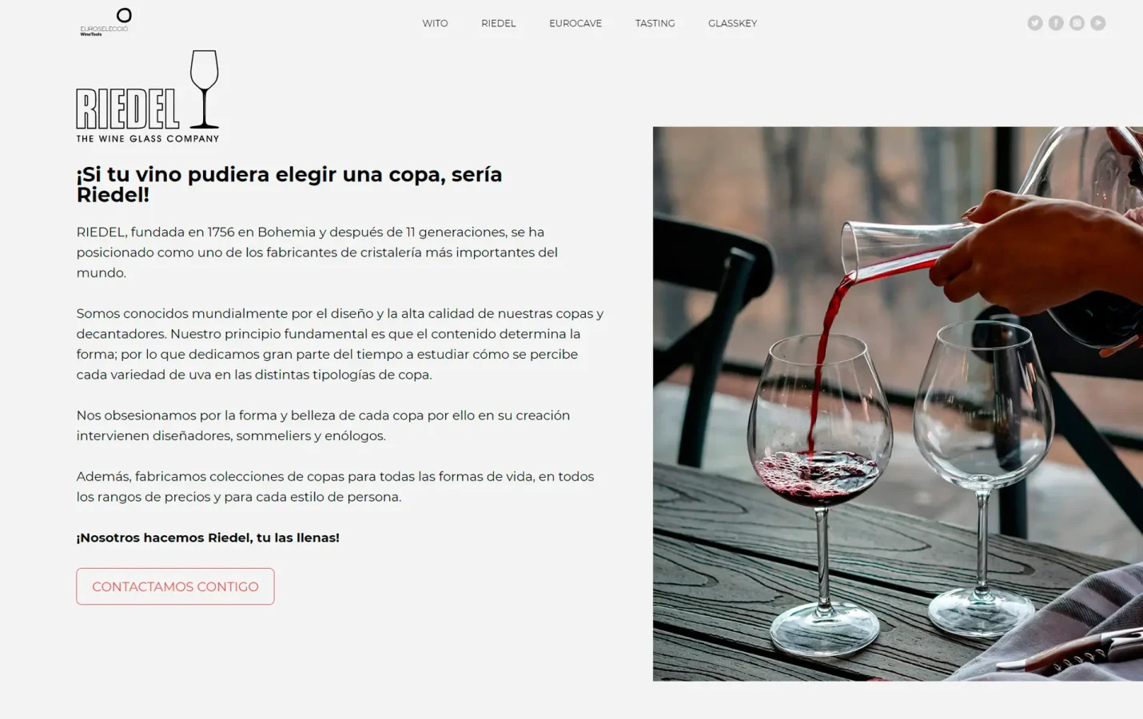Click the "Nosotros hacemos Riedel" bold line
Viewport: 1143px width, 719px height.
click(x=208, y=538)
